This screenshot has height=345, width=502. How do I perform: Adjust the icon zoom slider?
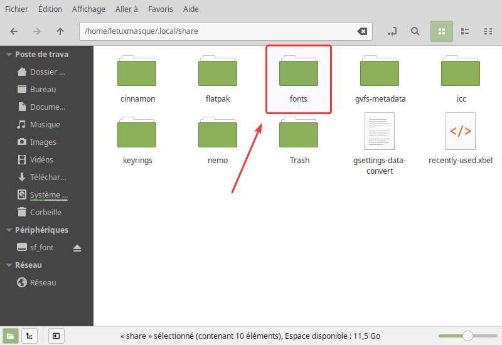[467, 336]
